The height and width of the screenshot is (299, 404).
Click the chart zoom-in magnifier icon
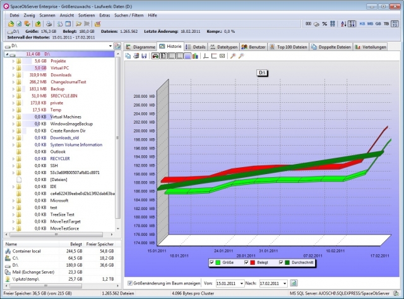233,56
